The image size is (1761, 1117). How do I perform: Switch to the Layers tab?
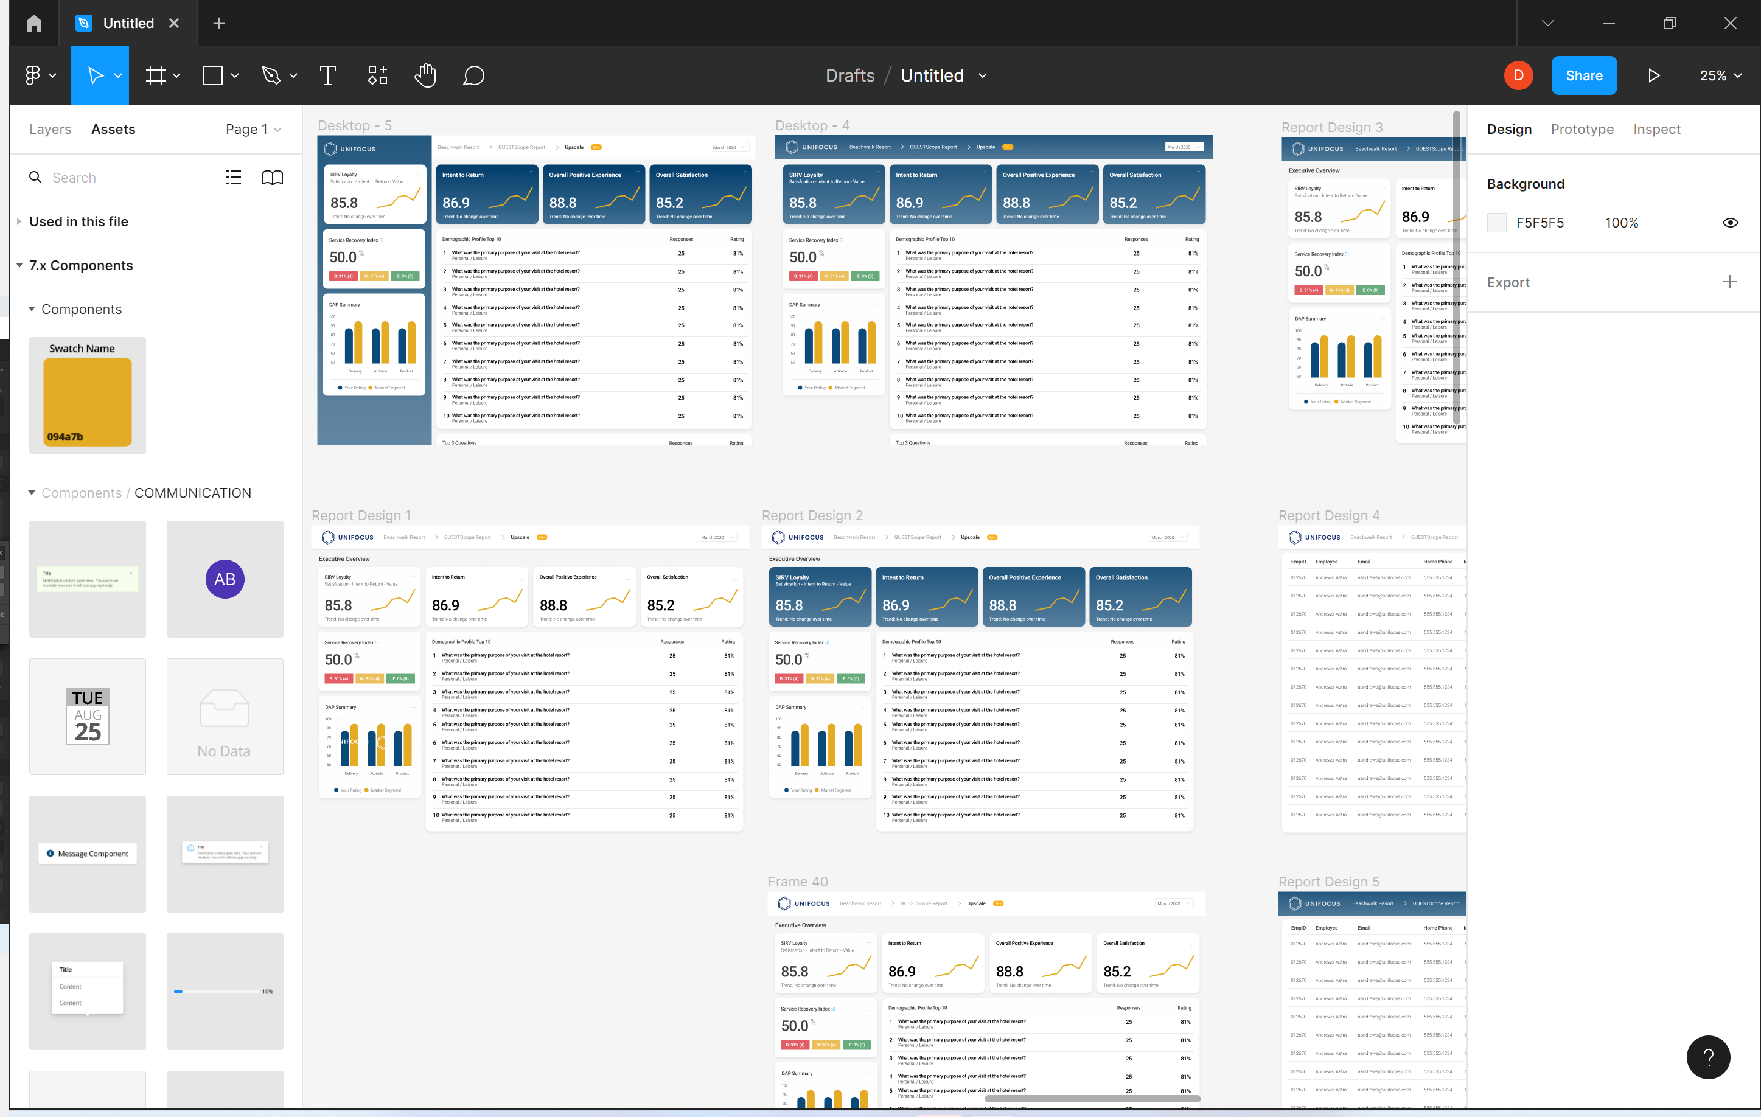[50, 130]
